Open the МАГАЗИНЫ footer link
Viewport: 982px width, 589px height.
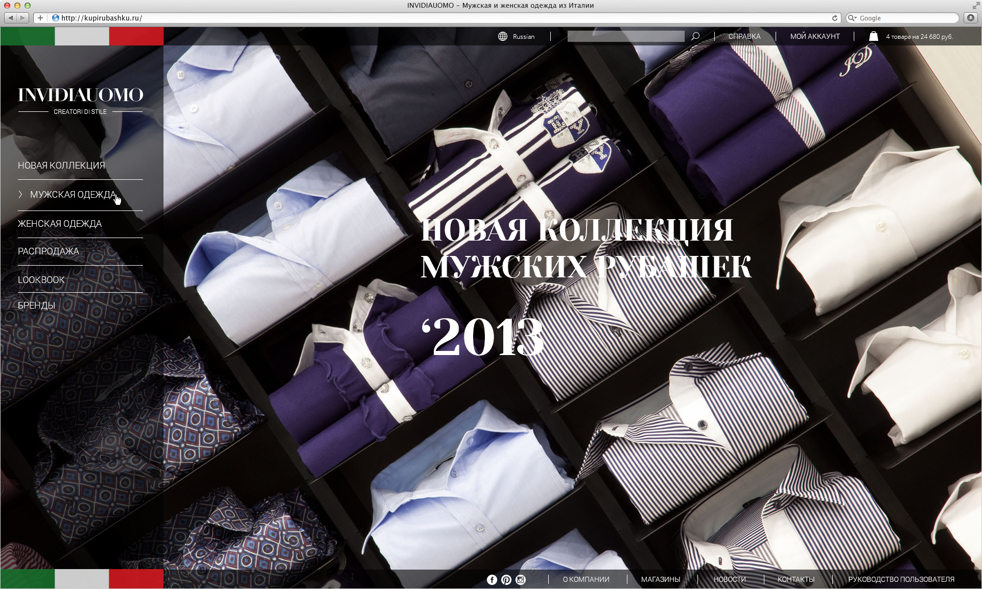point(661,579)
